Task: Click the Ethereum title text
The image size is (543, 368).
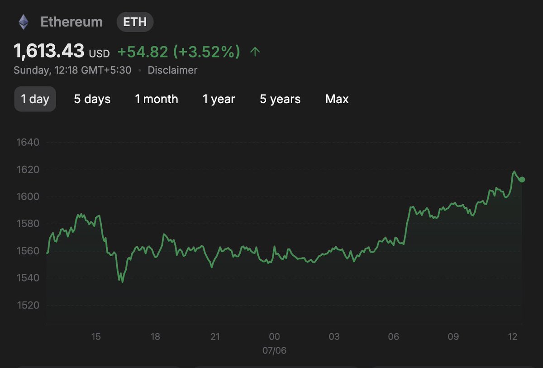Action: 71,22
